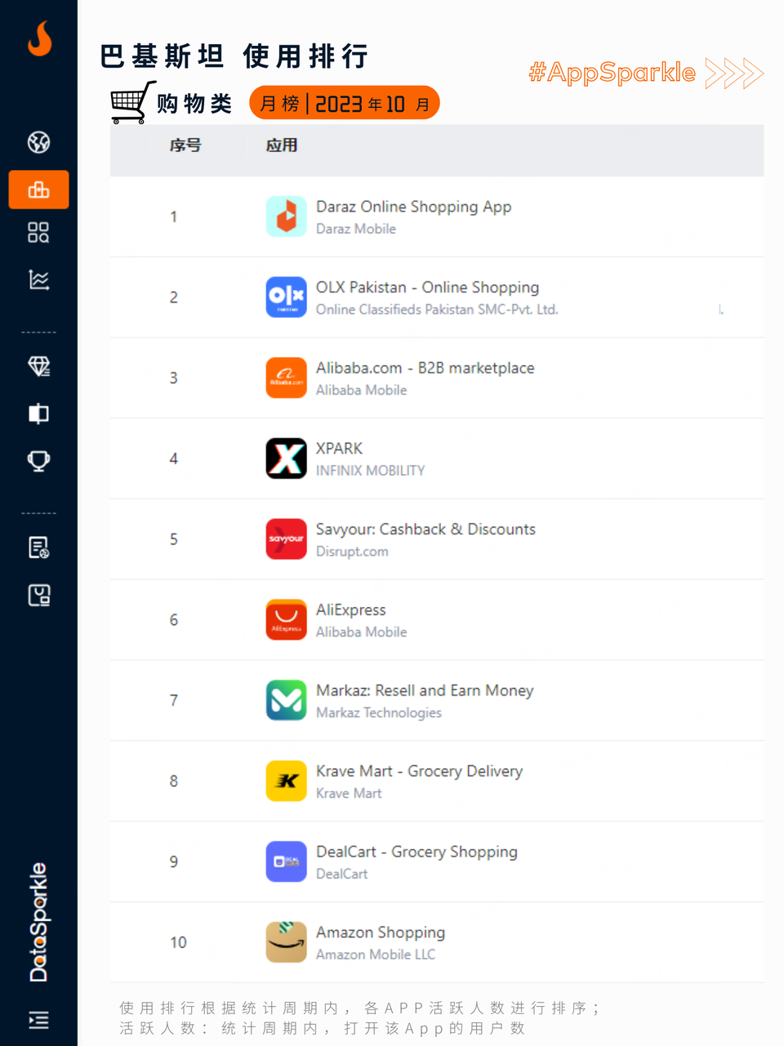Click publisher name Daraz Mobile
784x1046 pixels.
pos(356,229)
